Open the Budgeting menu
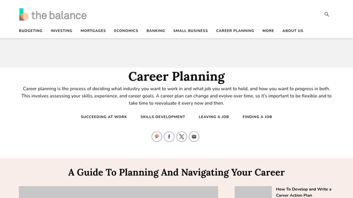This screenshot has height=198, width=353. click(30, 31)
